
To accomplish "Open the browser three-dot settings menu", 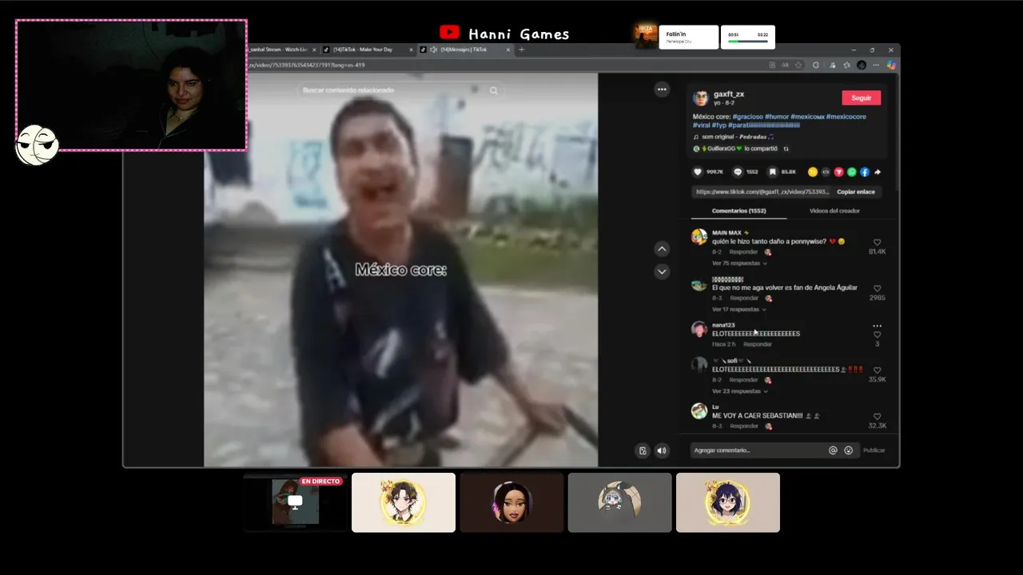I will pyautogui.click(x=877, y=65).
